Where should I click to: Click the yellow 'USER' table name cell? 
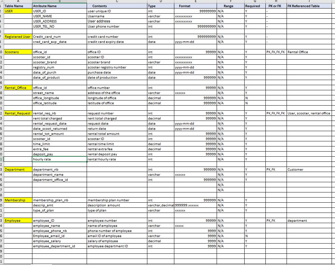pyautogui.click(x=18, y=11)
